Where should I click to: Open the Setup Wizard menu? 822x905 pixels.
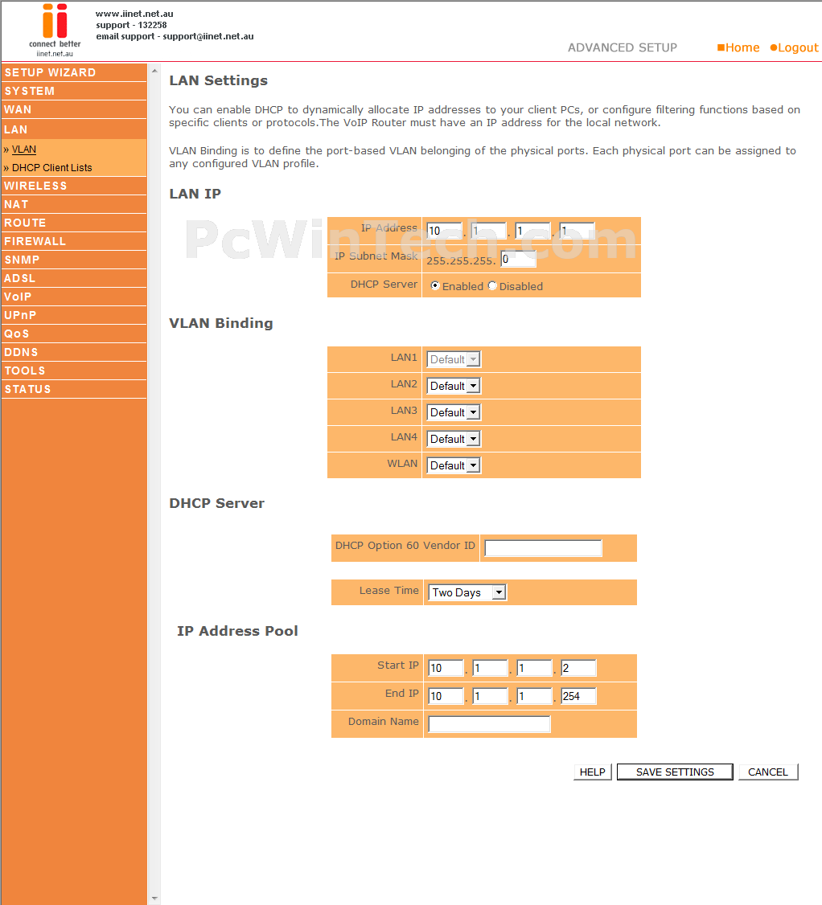(74, 72)
